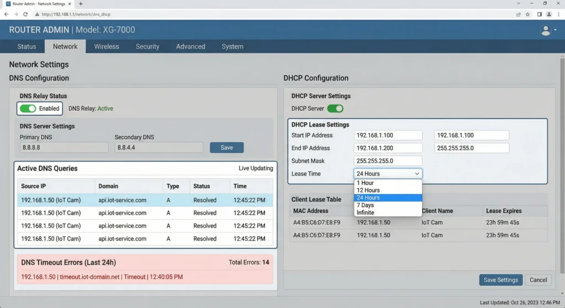This screenshot has height=308, width=565.
Task: Click the browser address bar URL
Action: (x=76, y=14)
